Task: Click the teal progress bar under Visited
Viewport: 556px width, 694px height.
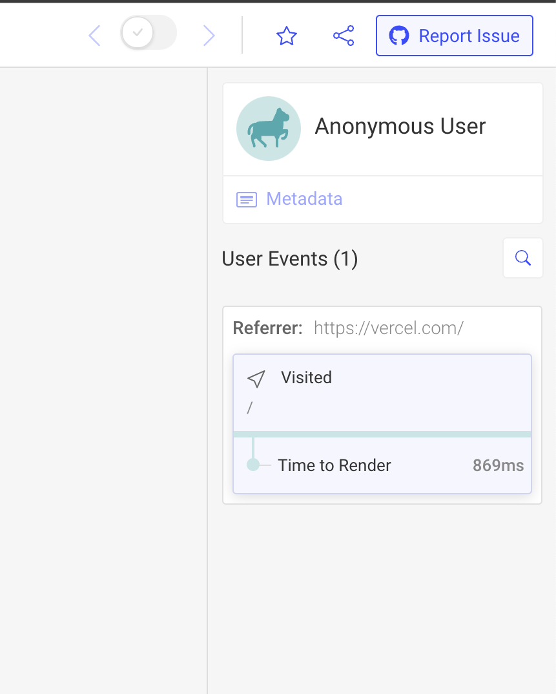Action: pos(382,434)
